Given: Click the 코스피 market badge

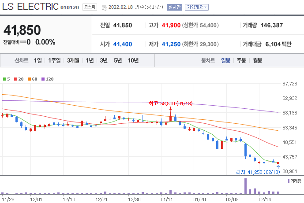Looking at the screenshot, I should (x=90, y=7).
